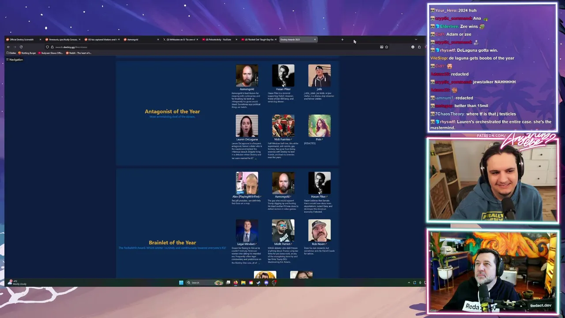Open the Windows Start menu
Viewport: 565px width, 318px height.
coord(181,283)
